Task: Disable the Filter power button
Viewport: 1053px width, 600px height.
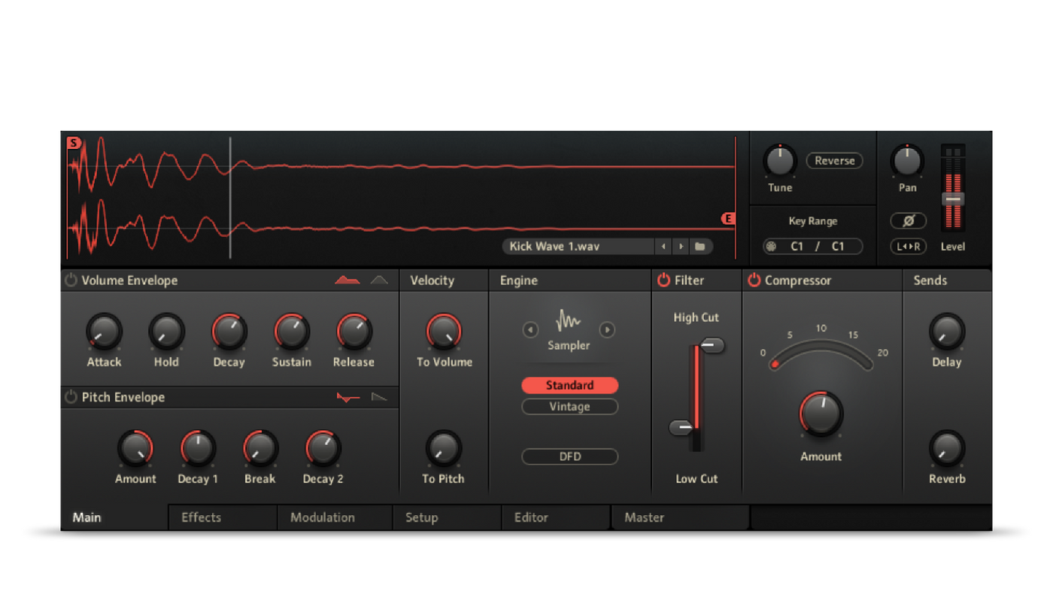Action: click(x=663, y=280)
